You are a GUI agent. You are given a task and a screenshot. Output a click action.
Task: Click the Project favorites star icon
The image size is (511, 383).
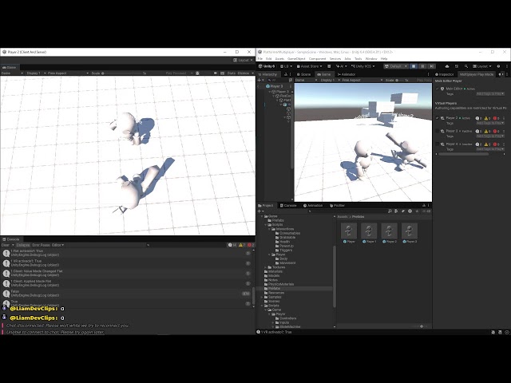click(417, 211)
